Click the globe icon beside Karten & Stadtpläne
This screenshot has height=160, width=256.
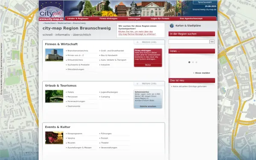pyautogui.click(x=172, y=26)
